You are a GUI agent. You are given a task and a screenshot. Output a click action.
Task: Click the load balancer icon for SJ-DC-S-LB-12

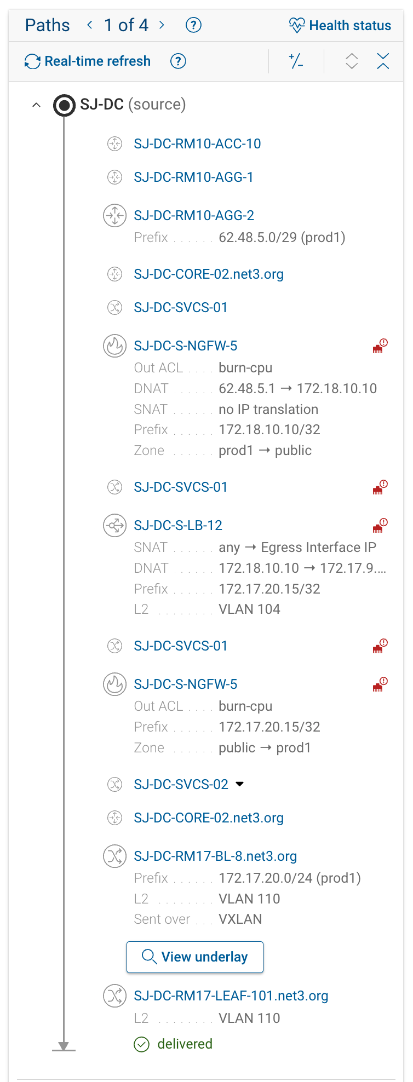pos(114,526)
